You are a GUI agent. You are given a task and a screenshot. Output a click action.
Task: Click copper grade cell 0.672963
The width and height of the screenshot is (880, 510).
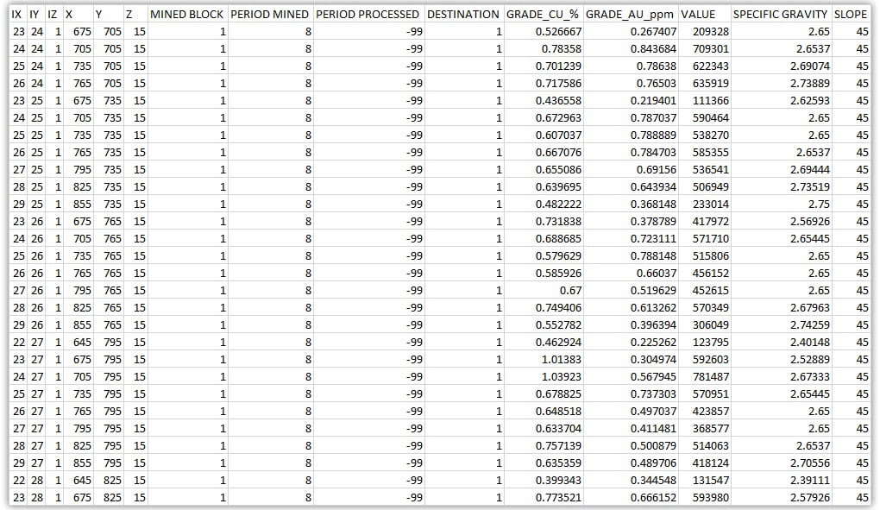coord(543,118)
